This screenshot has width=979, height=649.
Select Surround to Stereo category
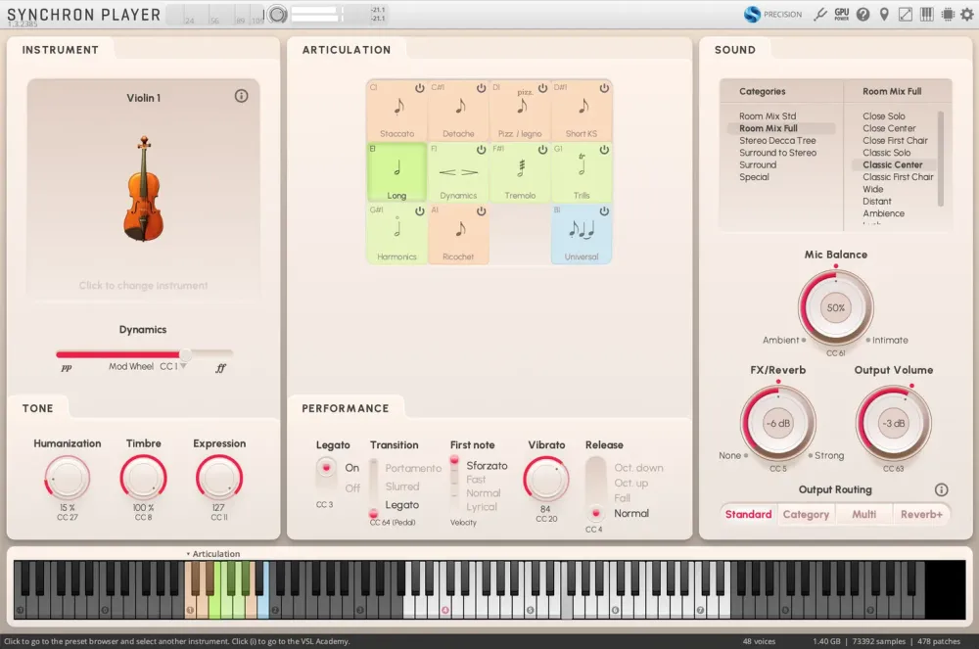tap(777, 153)
